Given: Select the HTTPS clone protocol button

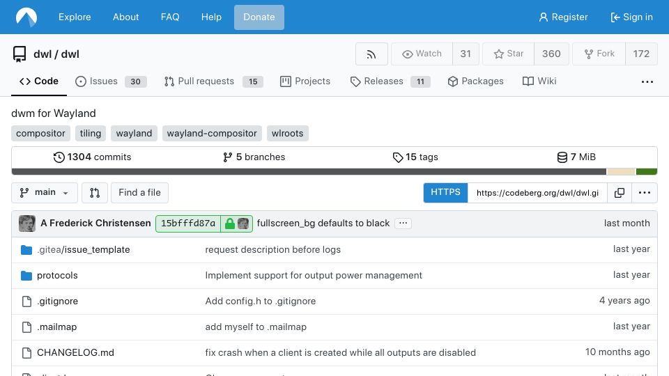Looking at the screenshot, I should (x=445, y=193).
